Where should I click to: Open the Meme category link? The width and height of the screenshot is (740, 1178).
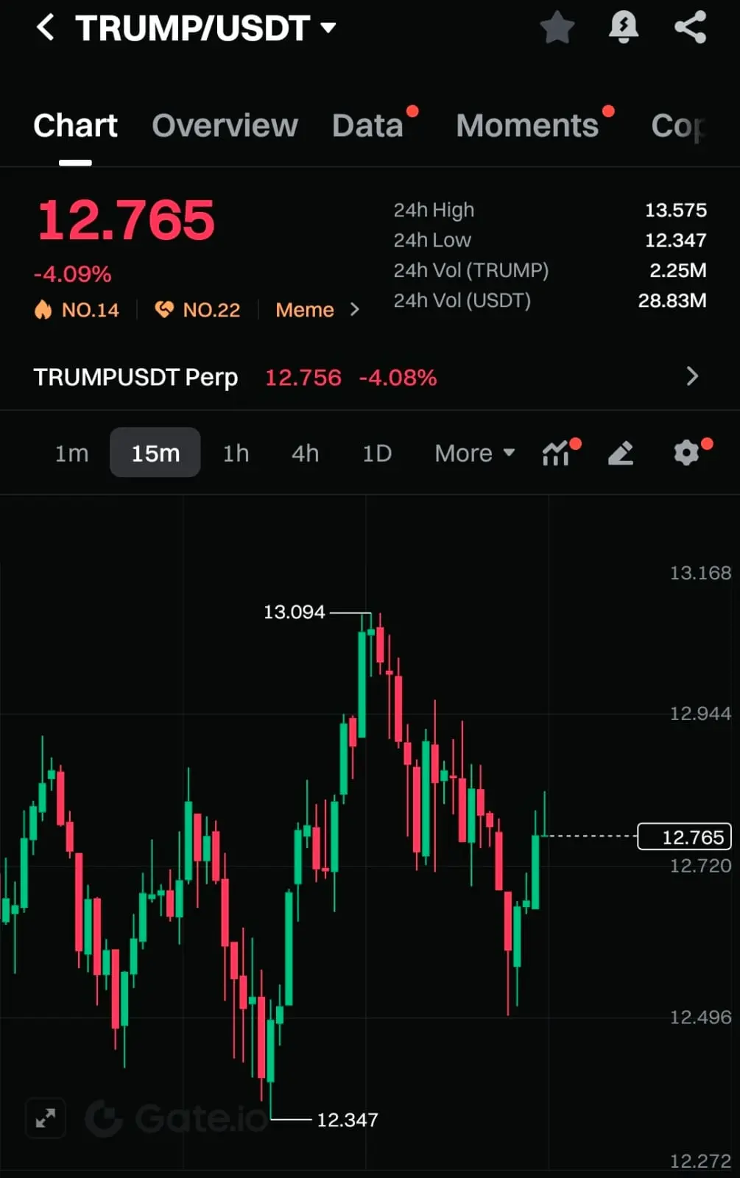[305, 310]
